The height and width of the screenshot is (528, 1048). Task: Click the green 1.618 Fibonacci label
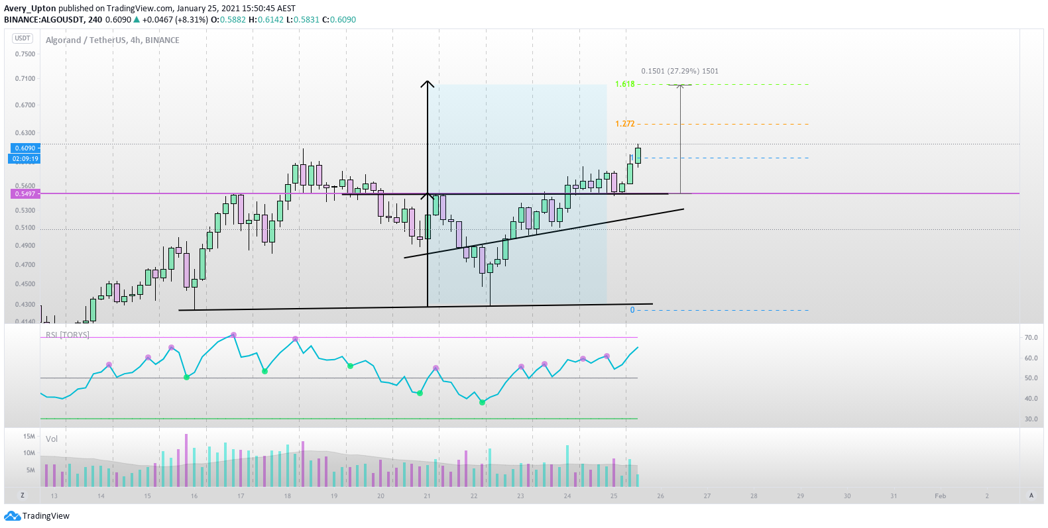pos(625,84)
